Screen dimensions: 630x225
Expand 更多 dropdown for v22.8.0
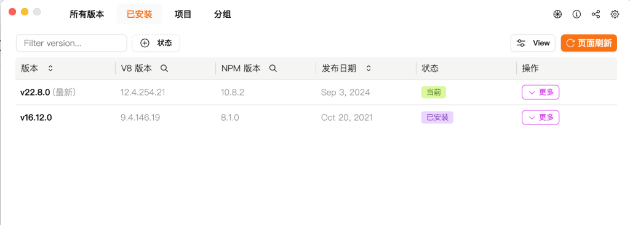pos(540,92)
